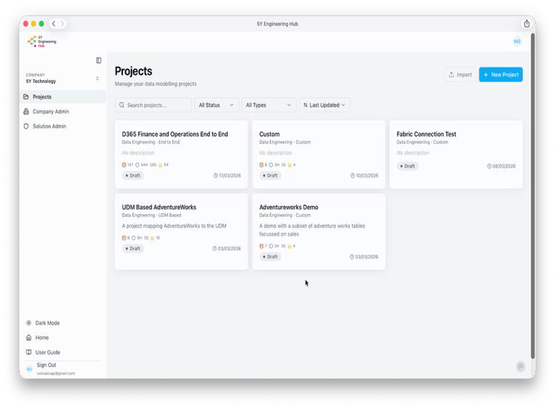The width and height of the screenshot is (555, 409).
Task: Open the NO user avatar top right
Action: point(517,41)
